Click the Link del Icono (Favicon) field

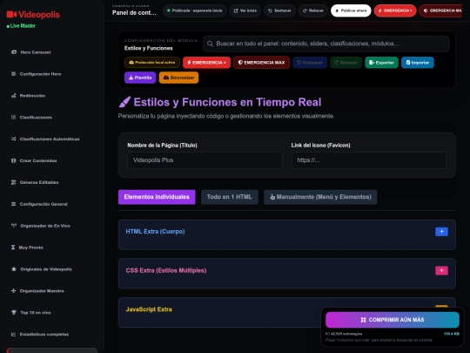[x=369, y=160]
